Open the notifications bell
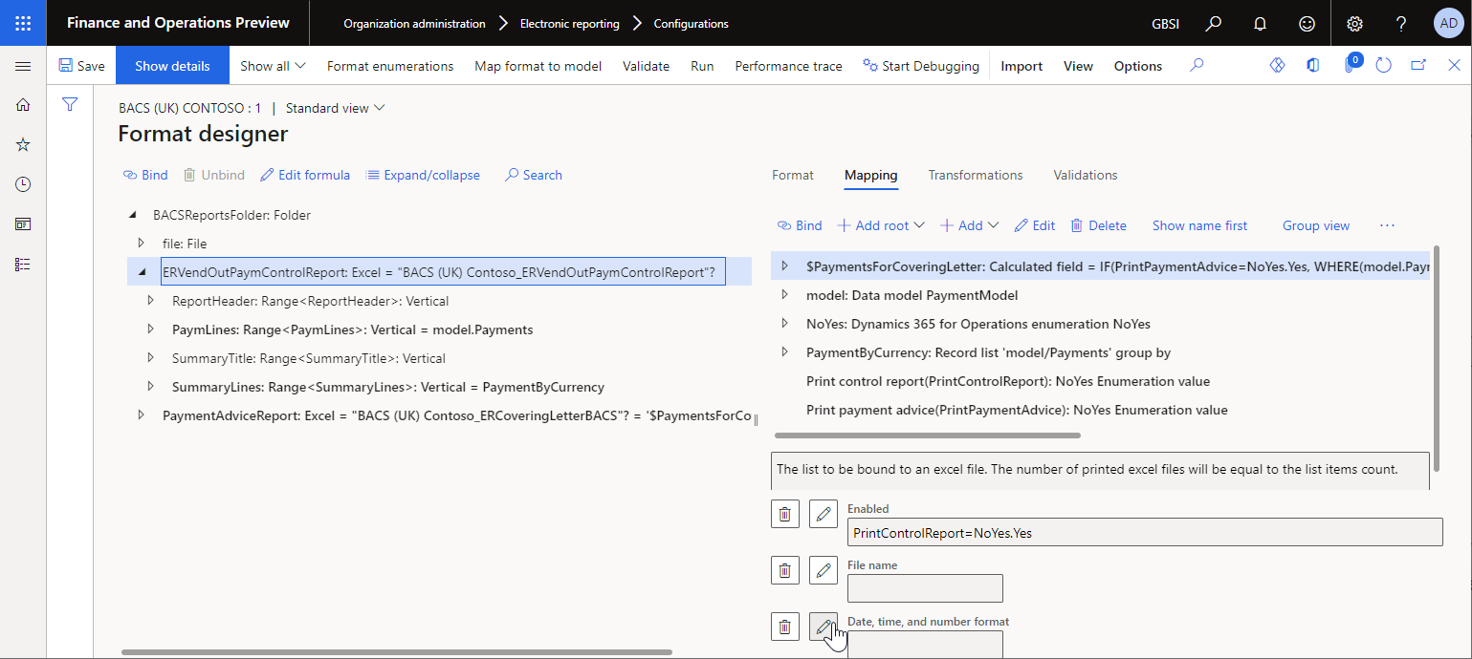The width and height of the screenshot is (1472, 659). (1261, 23)
